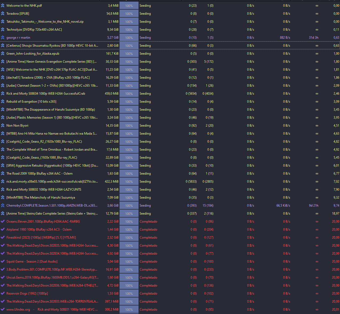Click the 66,5 KiB/s upload speed value

coord(283,206)
